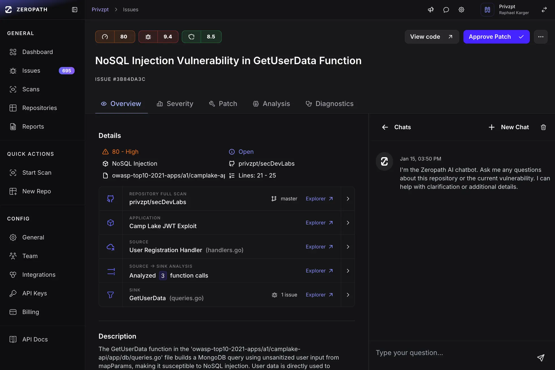Collapse the sidebar panel icon
The height and width of the screenshot is (370, 555).
pyautogui.click(x=75, y=10)
